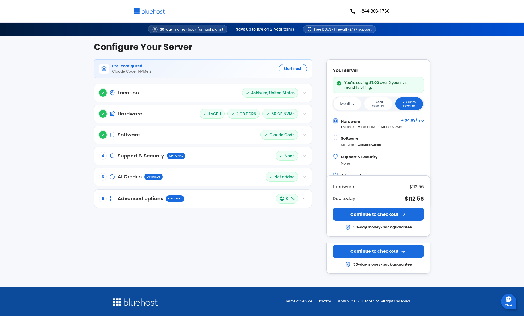Click the 2 GB DDR5 chip
The width and height of the screenshot is (524, 316).
[243, 114]
